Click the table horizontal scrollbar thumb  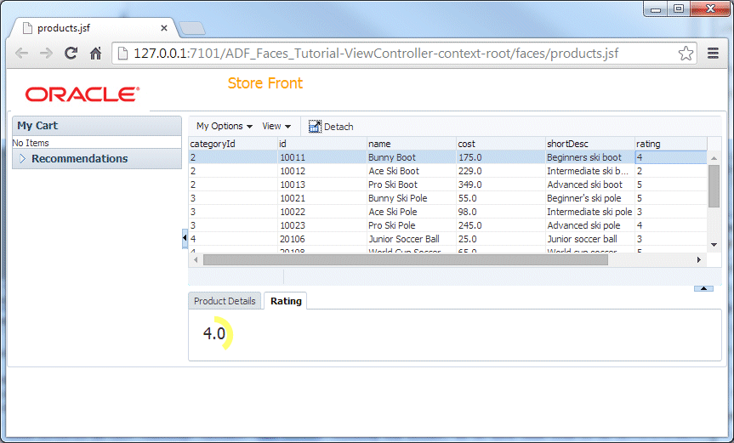406,259
